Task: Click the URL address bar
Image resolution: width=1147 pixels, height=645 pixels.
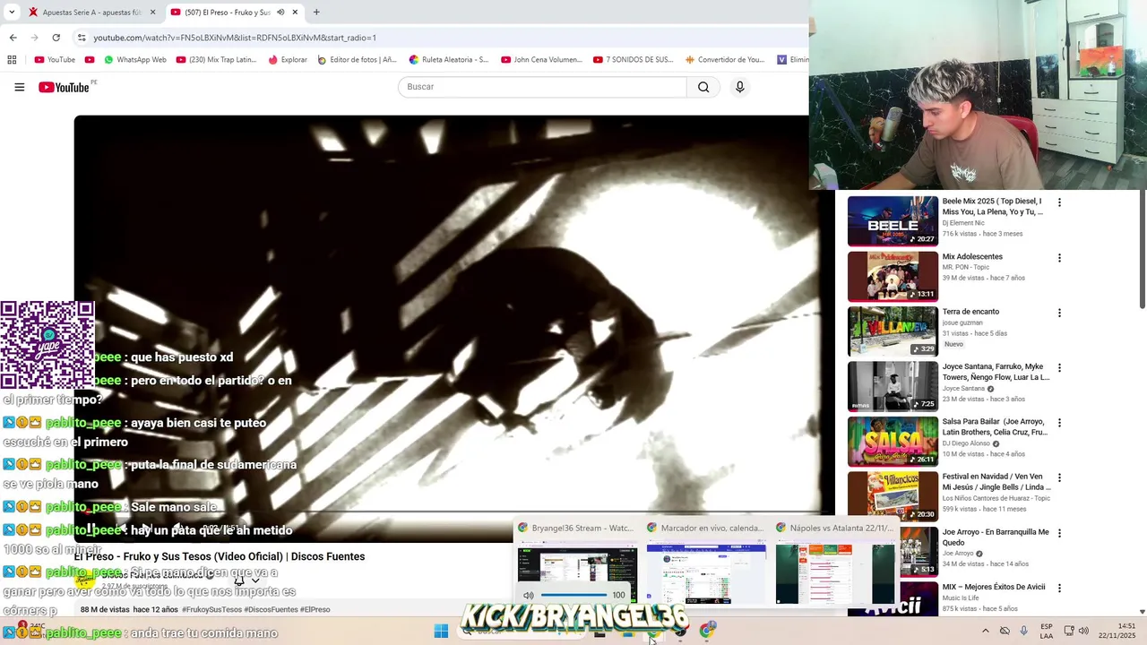Action: click(439, 38)
